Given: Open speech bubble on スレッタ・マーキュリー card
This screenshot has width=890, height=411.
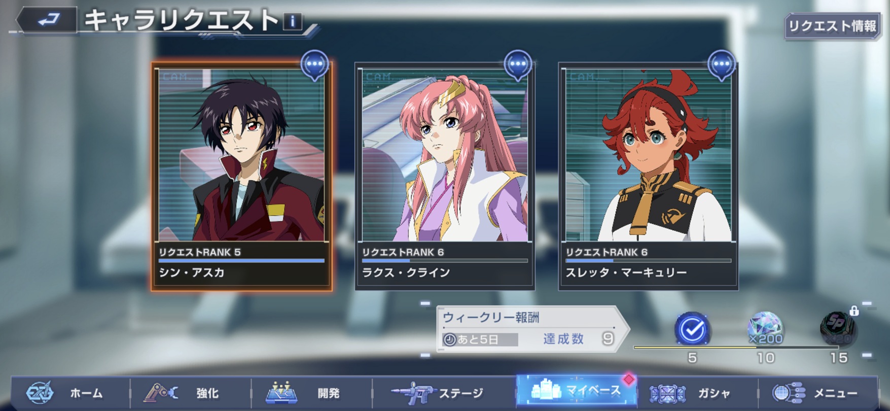Looking at the screenshot, I should tap(722, 65).
